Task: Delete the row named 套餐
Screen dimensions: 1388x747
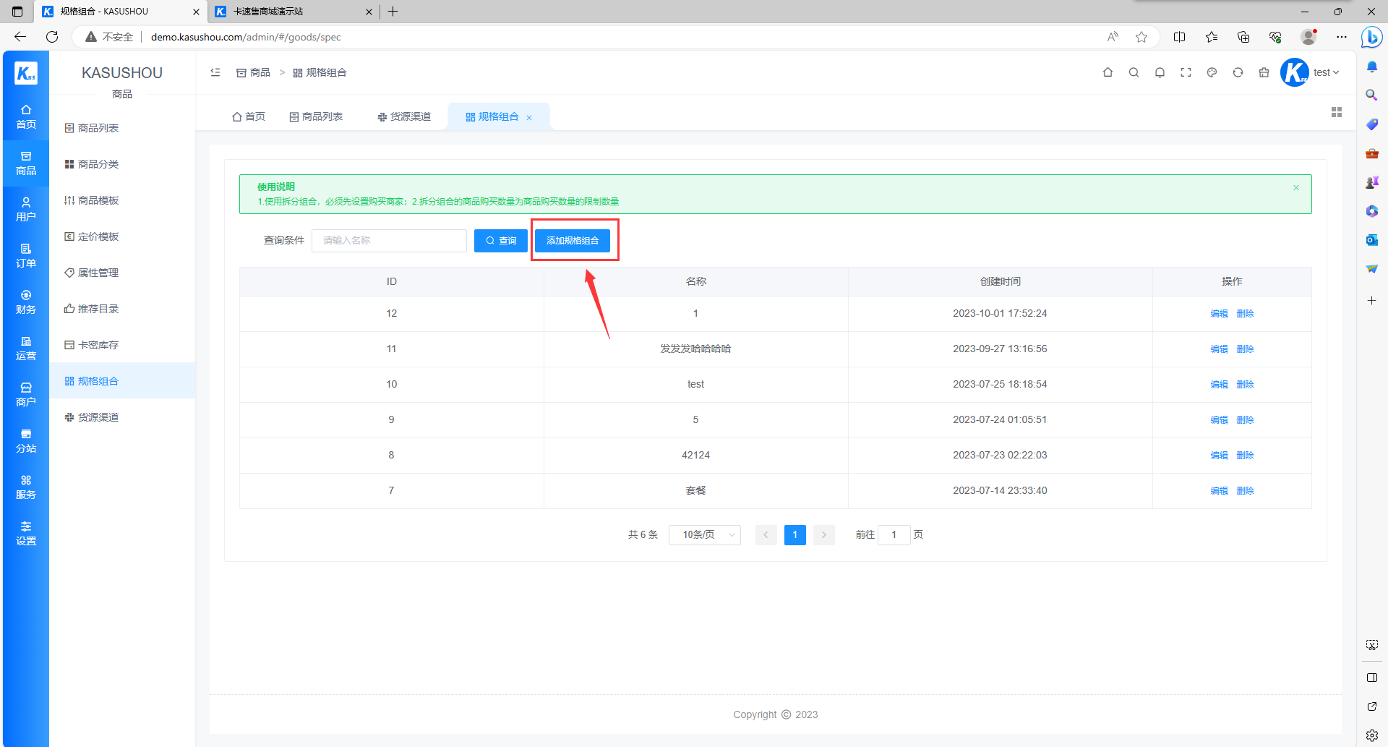Action: tap(1245, 491)
